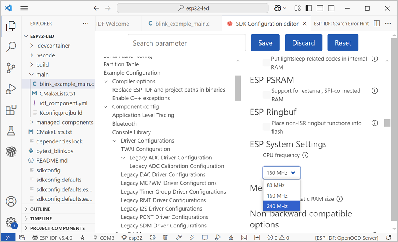The height and width of the screenshot is (242, 398).
Task: Expand the PROJECT COMPONENTS section
Action: point(59,228)
